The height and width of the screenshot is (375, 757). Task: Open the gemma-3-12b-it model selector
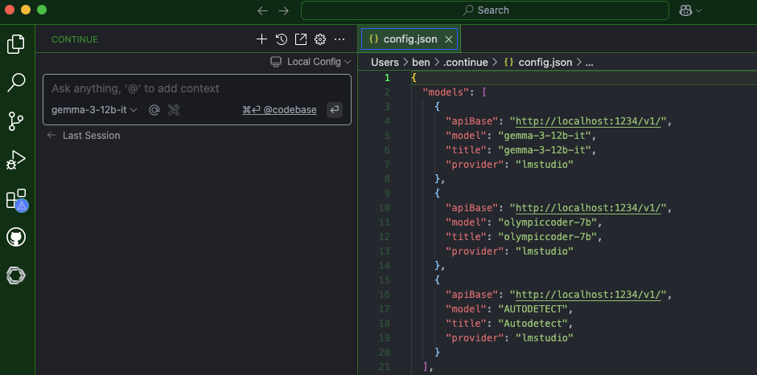[x=94, y=110]
